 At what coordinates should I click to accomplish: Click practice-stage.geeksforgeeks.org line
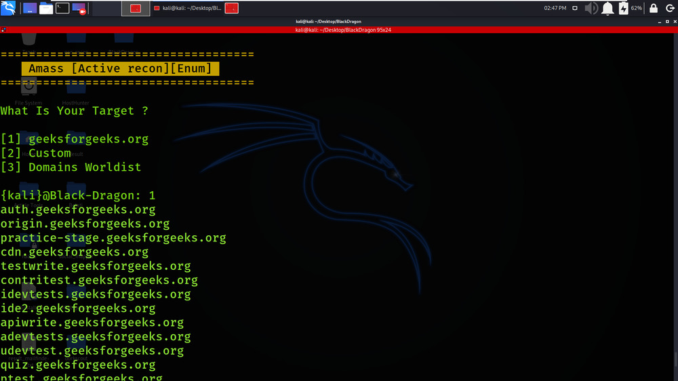pos(113,238)
